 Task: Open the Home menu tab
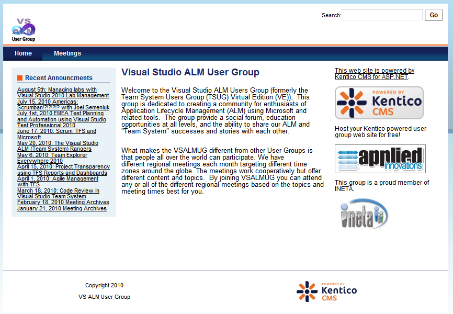pos(23,53)
